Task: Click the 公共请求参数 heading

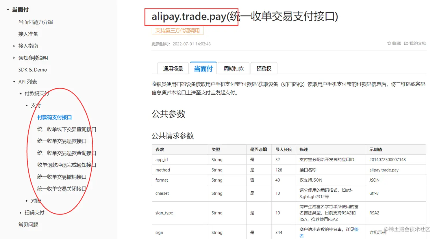Action: pos(173,136)
